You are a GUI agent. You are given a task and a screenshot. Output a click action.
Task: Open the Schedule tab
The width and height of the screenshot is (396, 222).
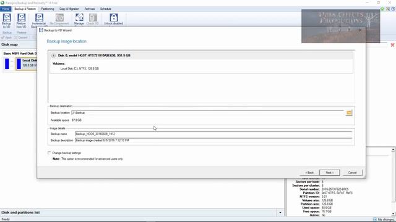click(106, 9)
